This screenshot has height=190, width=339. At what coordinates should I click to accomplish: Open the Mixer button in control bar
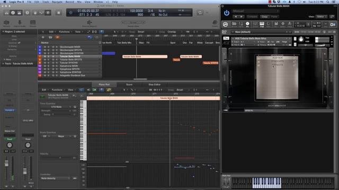41,13
